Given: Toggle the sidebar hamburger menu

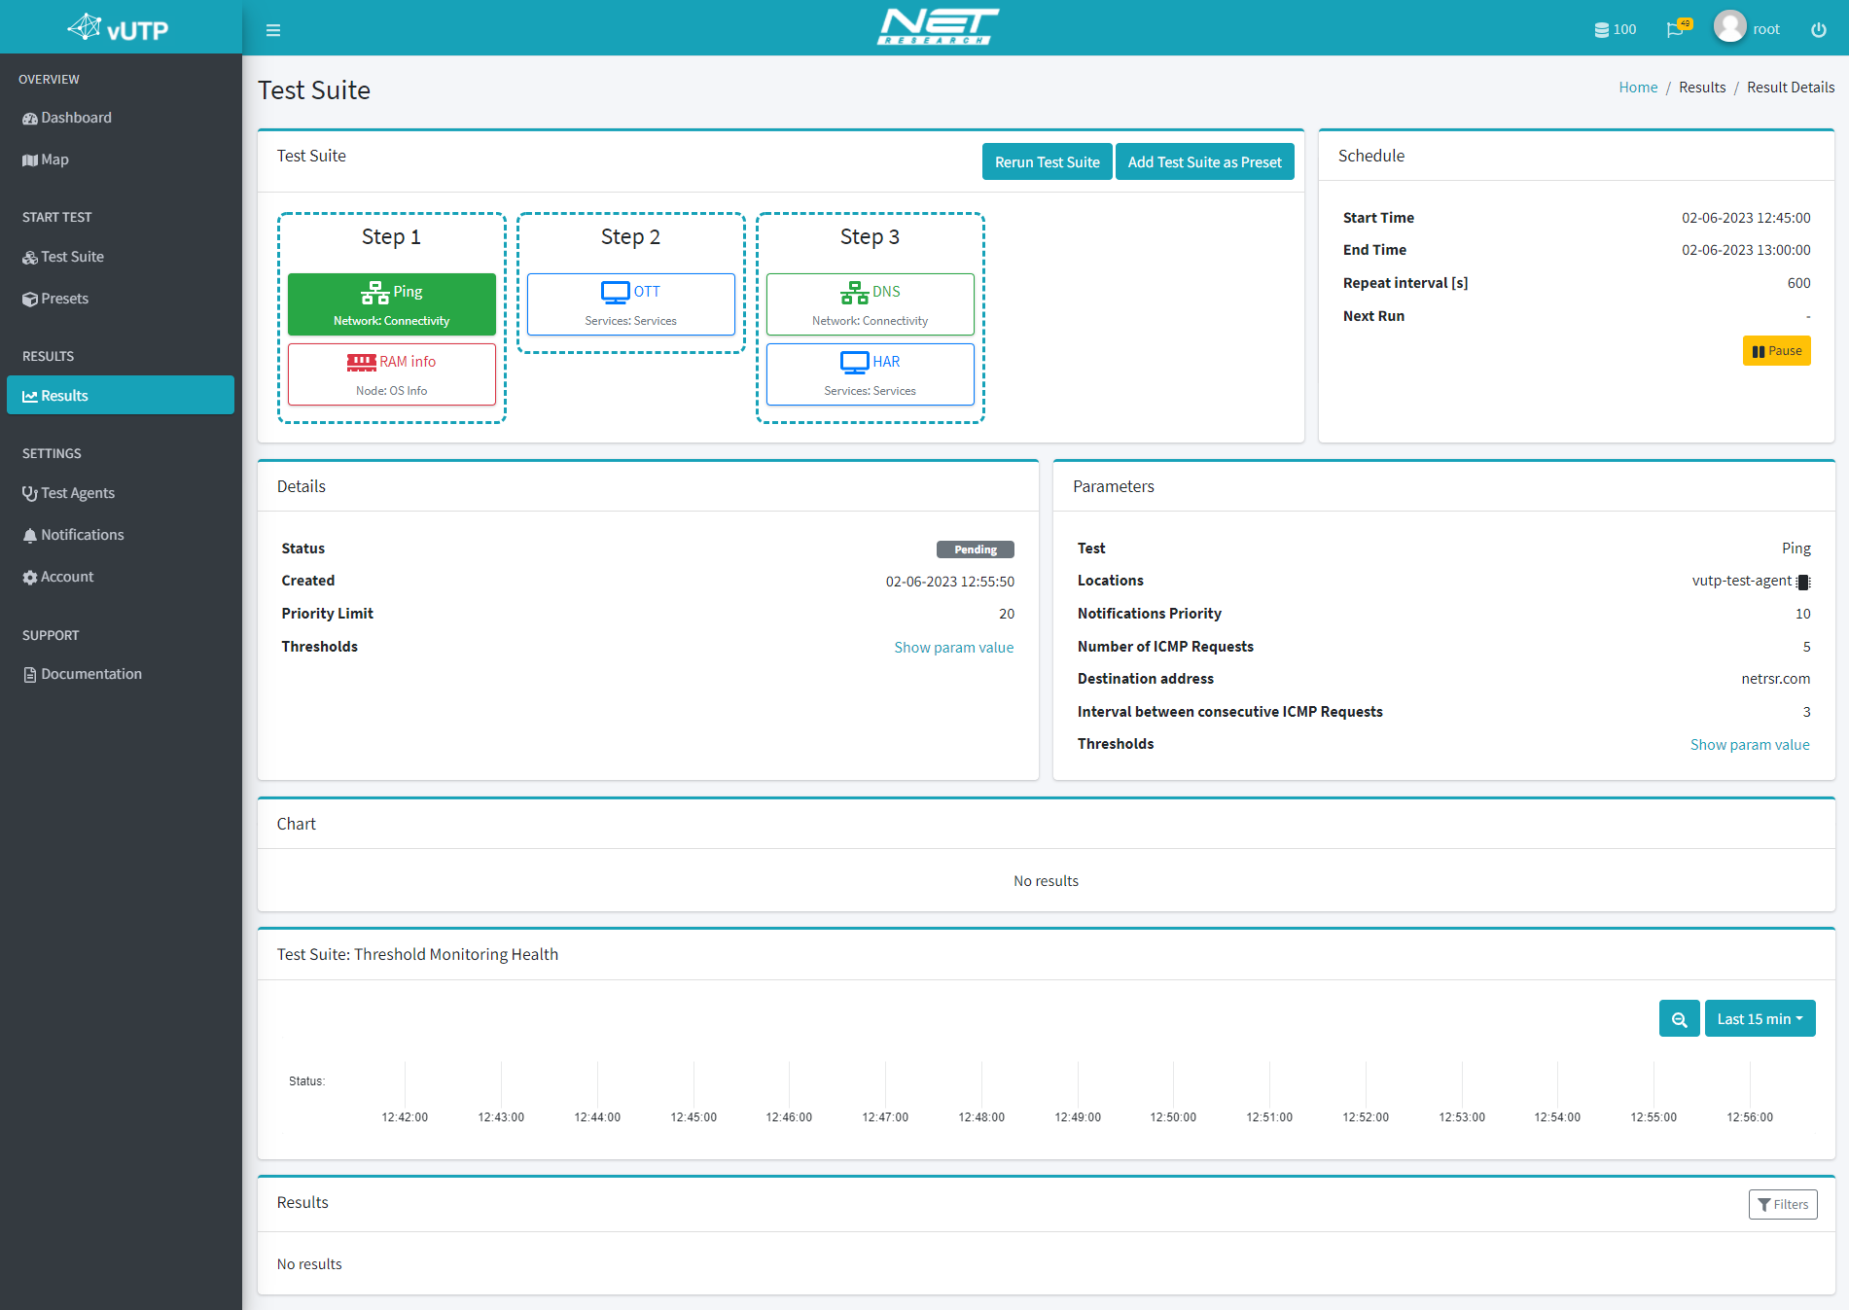Looking at the screenshot, I should pyautogui.click(x=273, y=30).
